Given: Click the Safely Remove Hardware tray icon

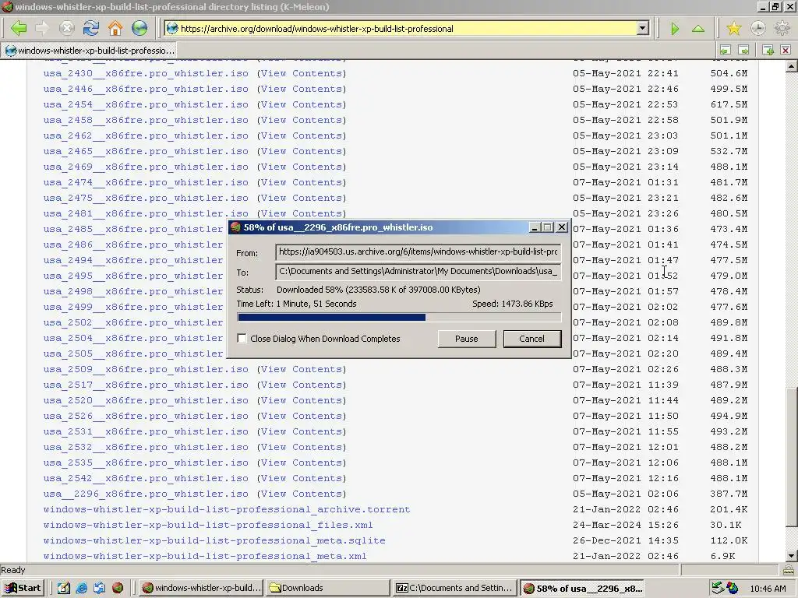Looking at the screenshot, I should point(718,588).
